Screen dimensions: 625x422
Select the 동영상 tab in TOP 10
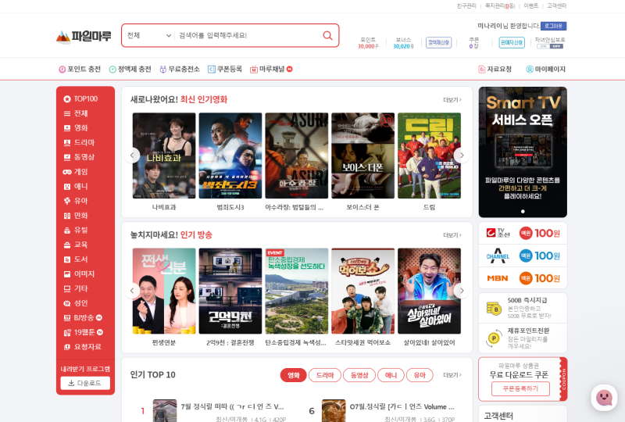coord(359,375)
